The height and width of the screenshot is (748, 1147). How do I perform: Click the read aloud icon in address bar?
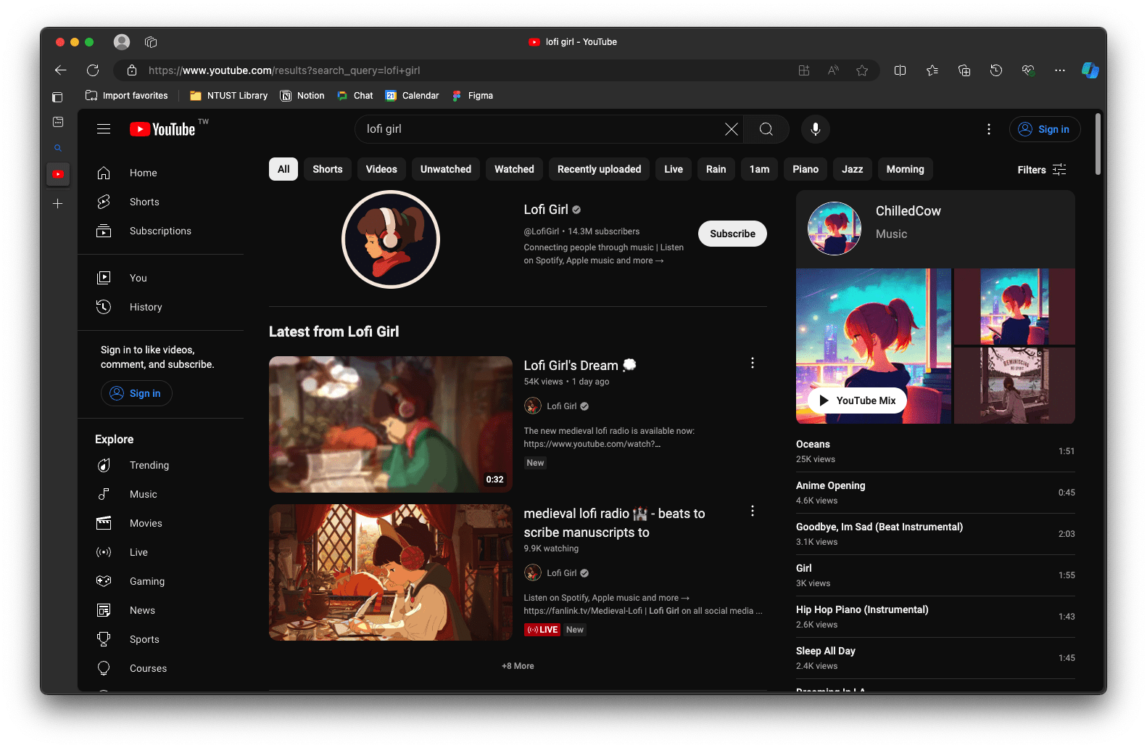coord(833,70)
